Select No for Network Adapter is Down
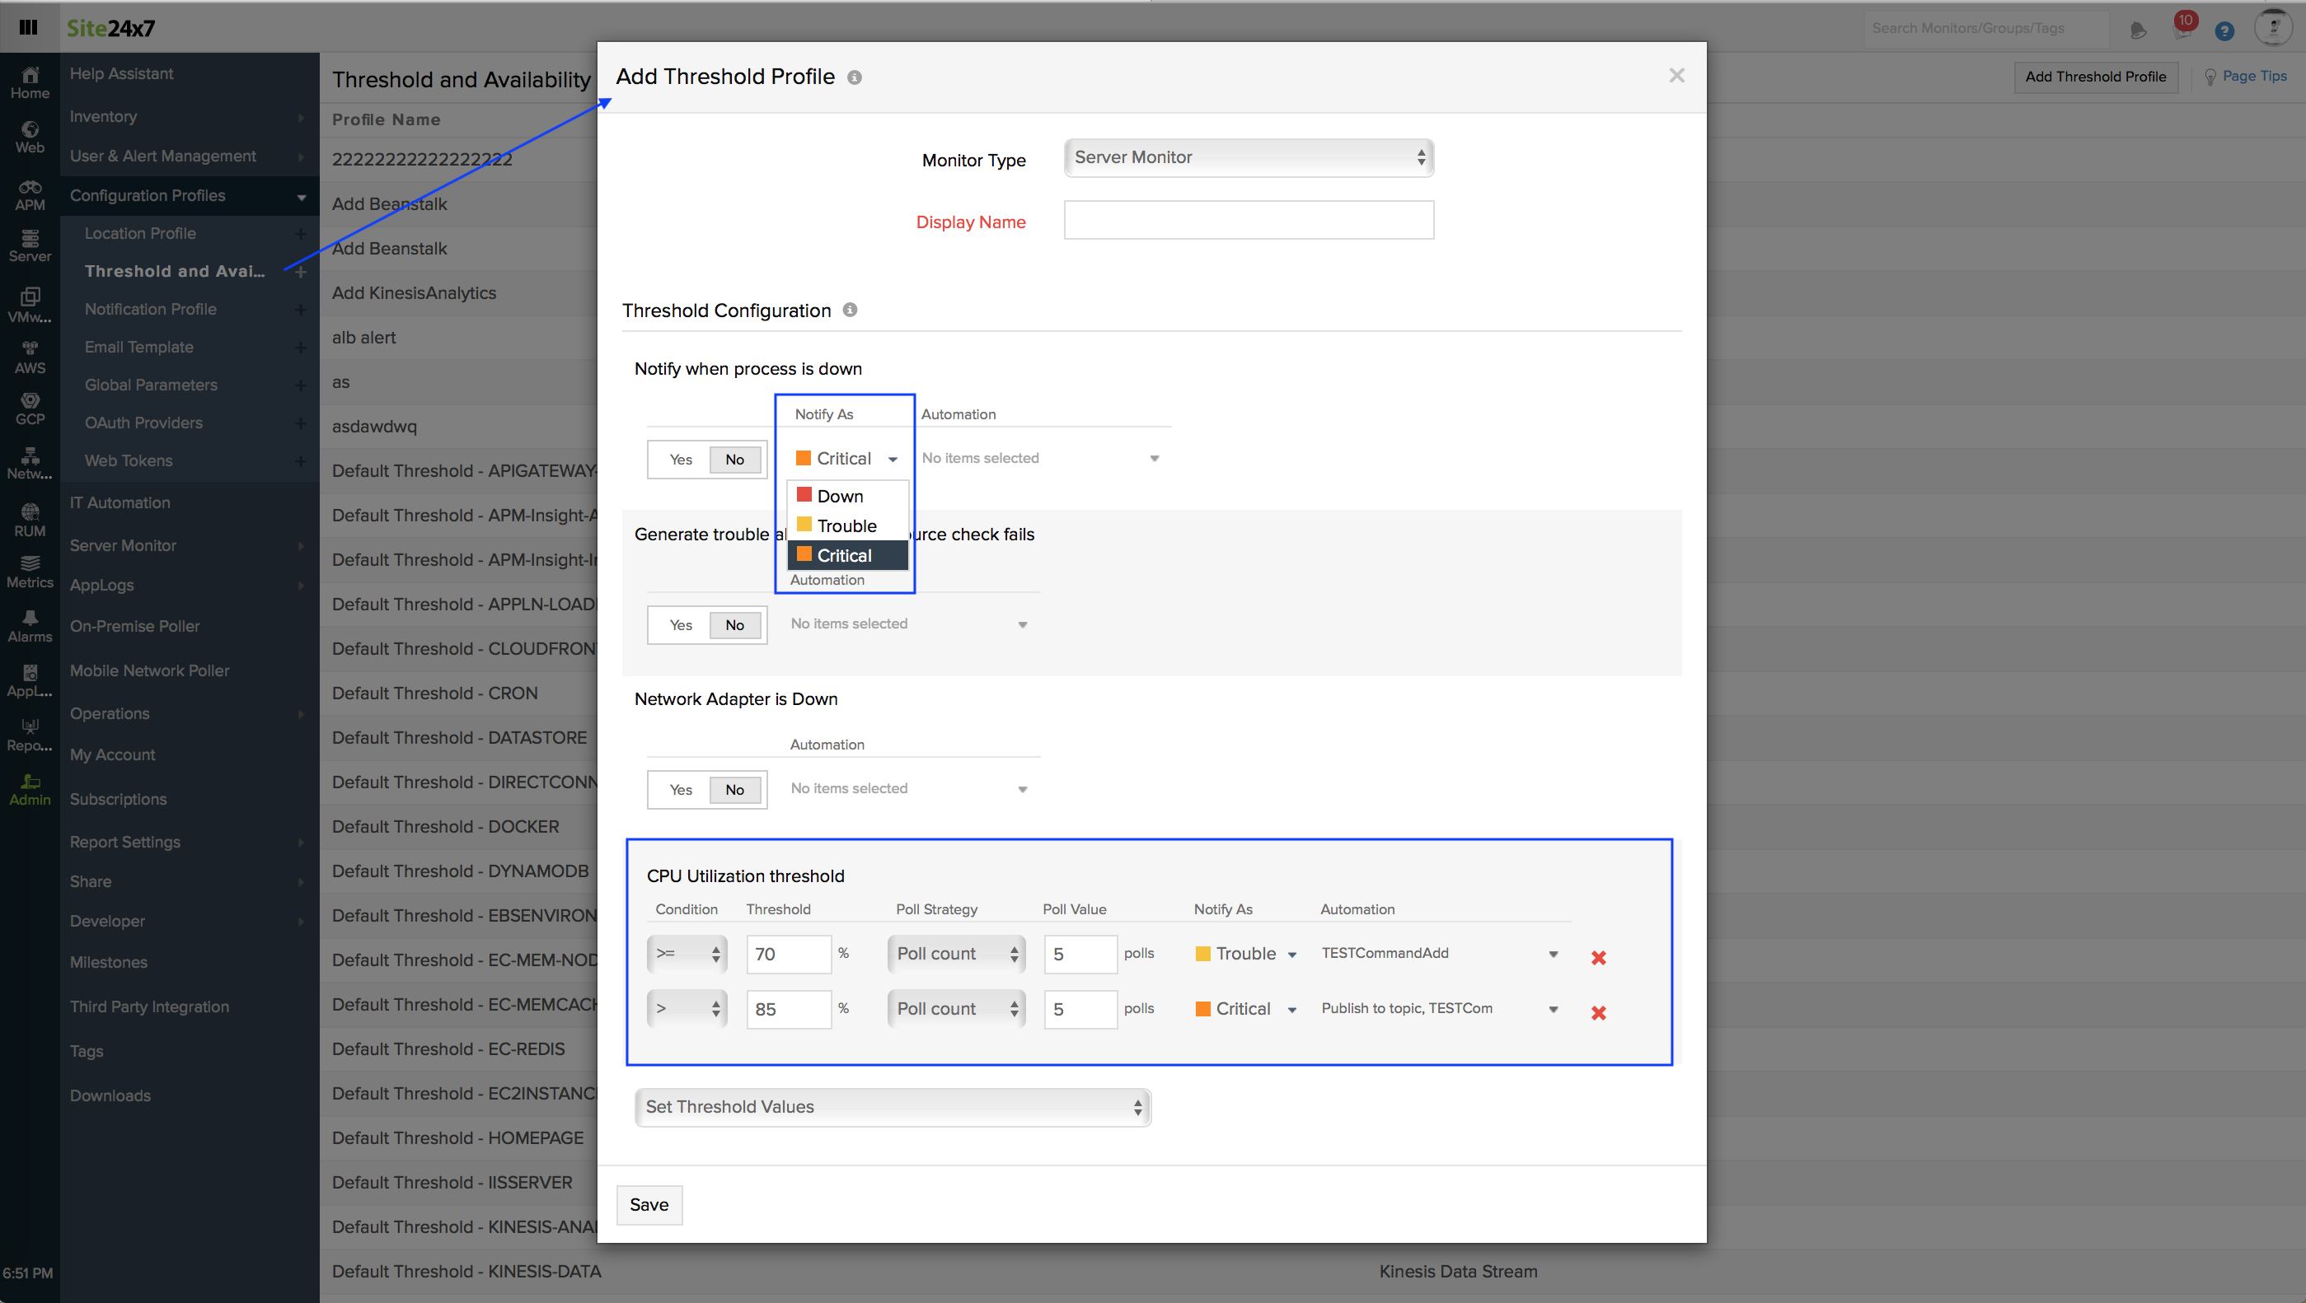This screenshot has width=2306, height=1303. (734, 789)
